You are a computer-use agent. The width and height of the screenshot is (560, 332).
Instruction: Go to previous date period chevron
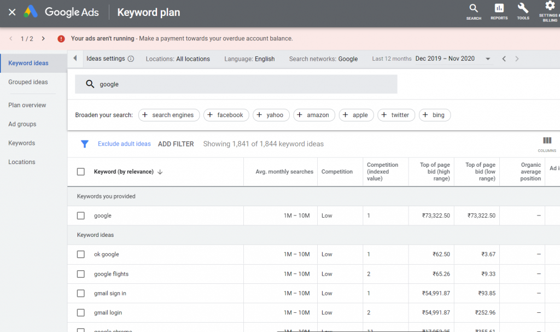click(x=504, y=59)
